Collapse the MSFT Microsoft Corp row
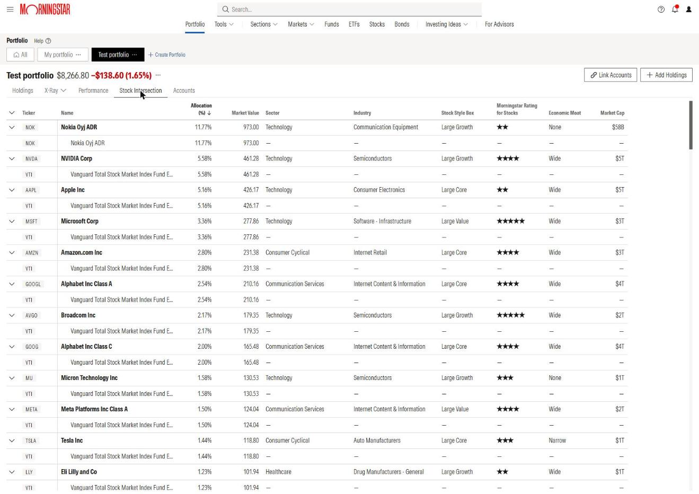 [12, 221]
